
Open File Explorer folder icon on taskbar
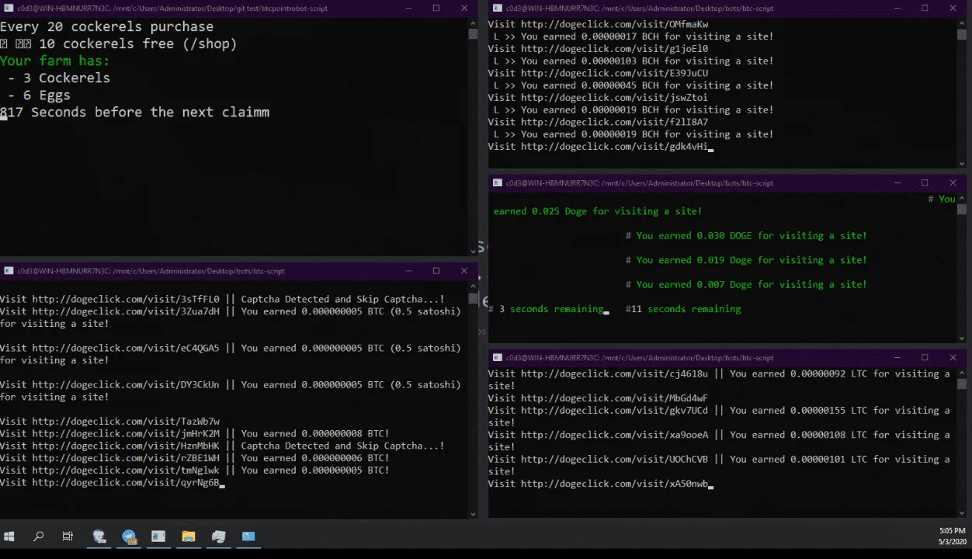click(188, 536)
